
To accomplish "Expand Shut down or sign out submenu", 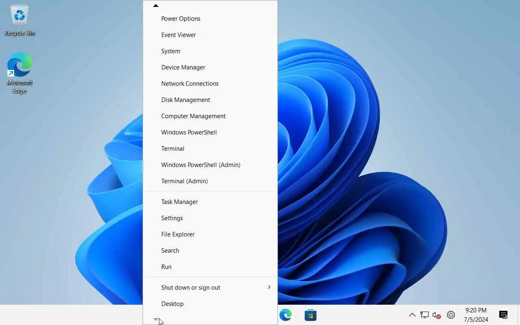I will (x=210, y=288).
